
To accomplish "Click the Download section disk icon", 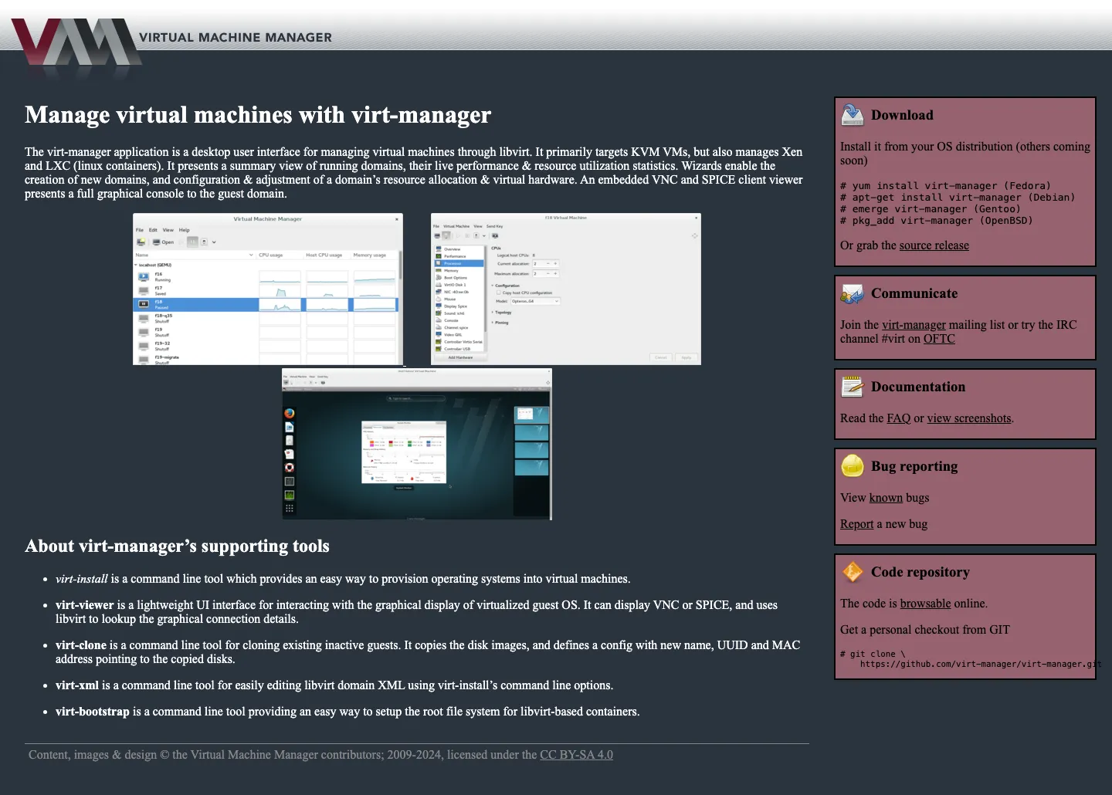I will 853,114.
